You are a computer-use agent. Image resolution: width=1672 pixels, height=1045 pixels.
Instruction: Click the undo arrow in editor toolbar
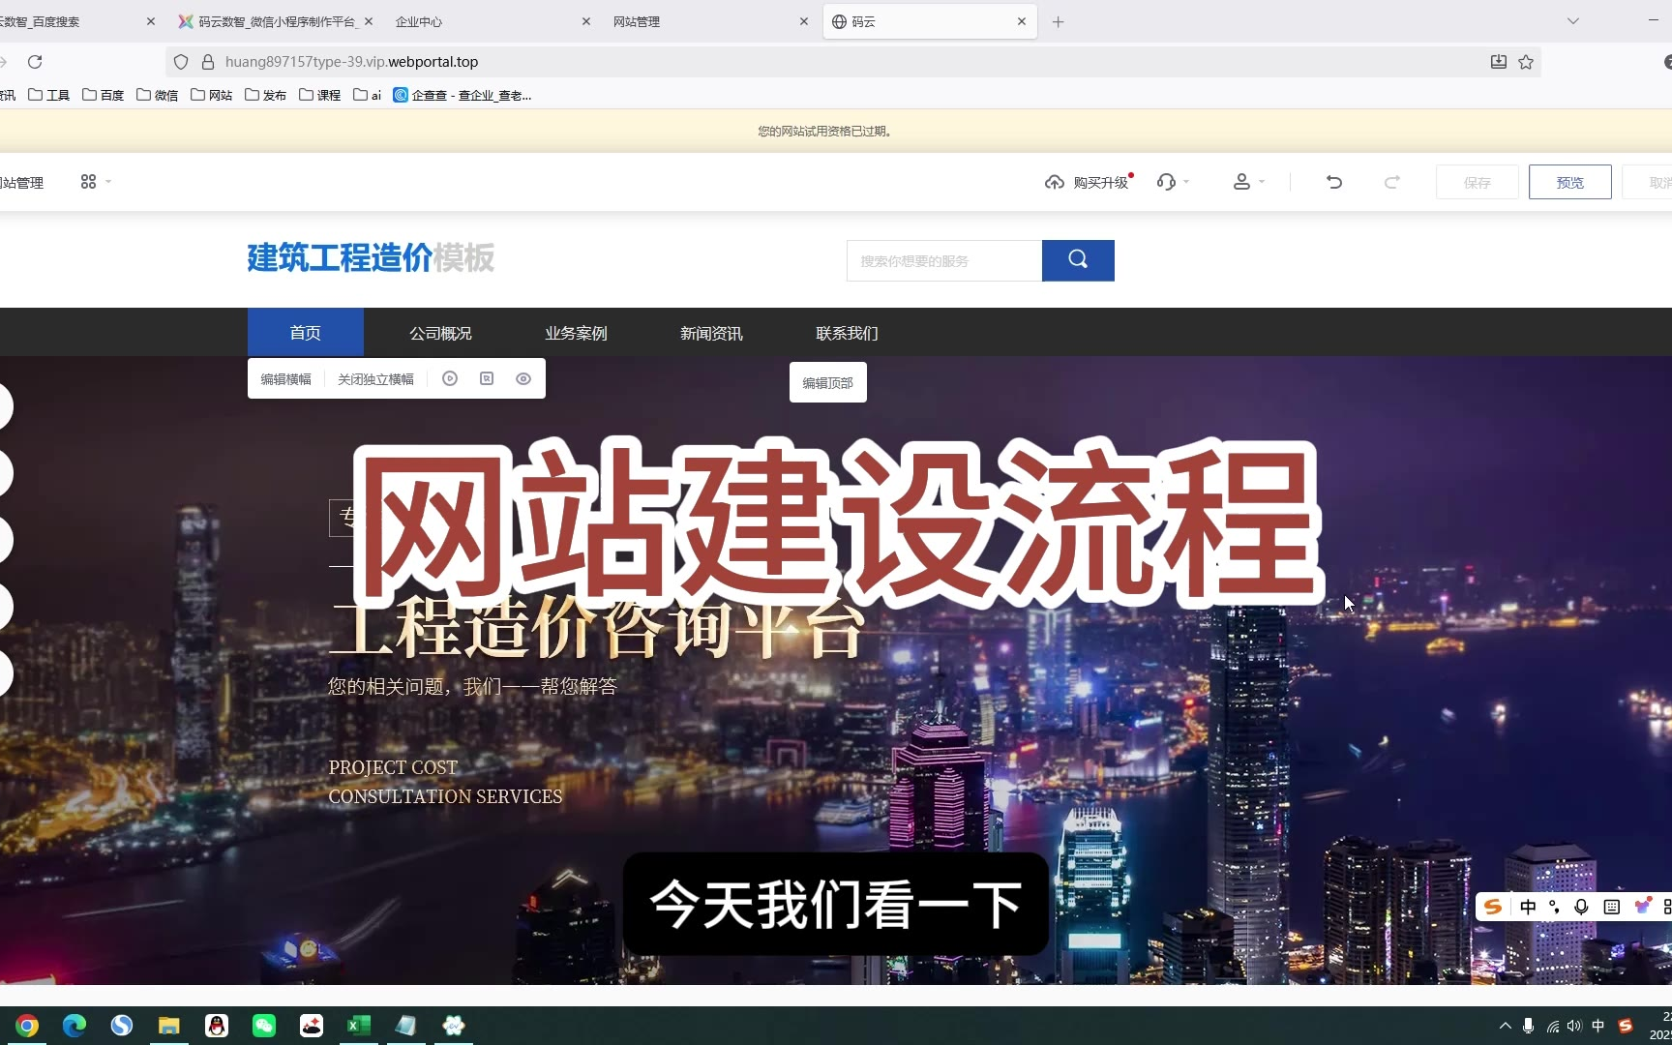click(1334, 182)
